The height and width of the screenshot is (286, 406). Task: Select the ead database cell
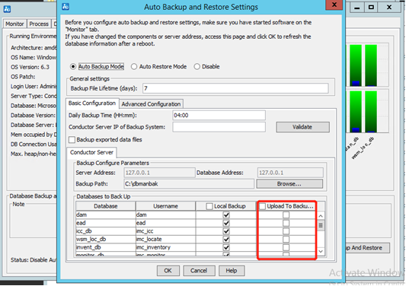106,223
